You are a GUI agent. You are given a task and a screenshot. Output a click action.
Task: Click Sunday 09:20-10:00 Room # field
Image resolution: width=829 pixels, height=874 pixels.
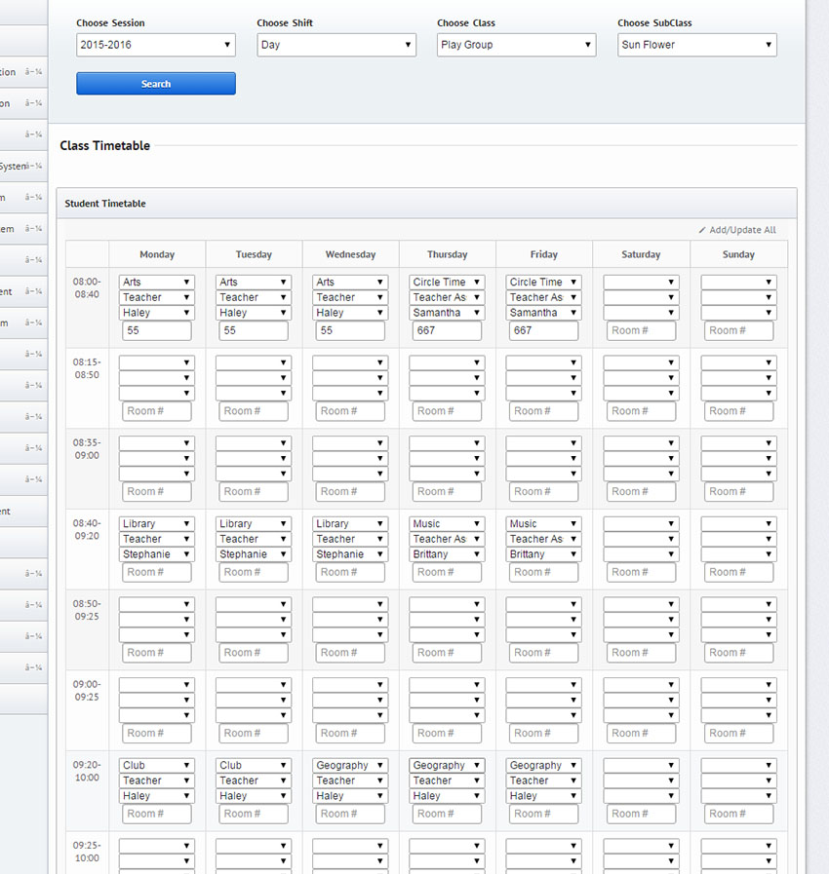(738, 814)
